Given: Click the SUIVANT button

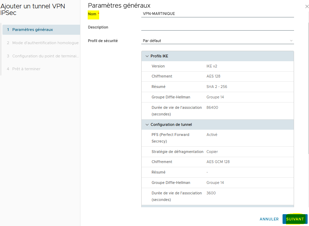Looking at the screenshot, I should (x=295, y=219).
